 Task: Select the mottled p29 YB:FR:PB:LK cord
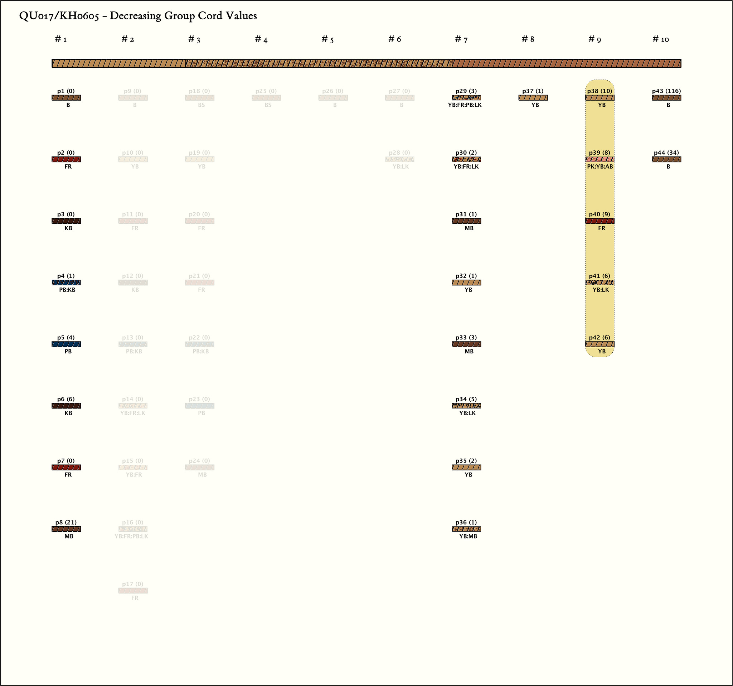coord(466,98)
